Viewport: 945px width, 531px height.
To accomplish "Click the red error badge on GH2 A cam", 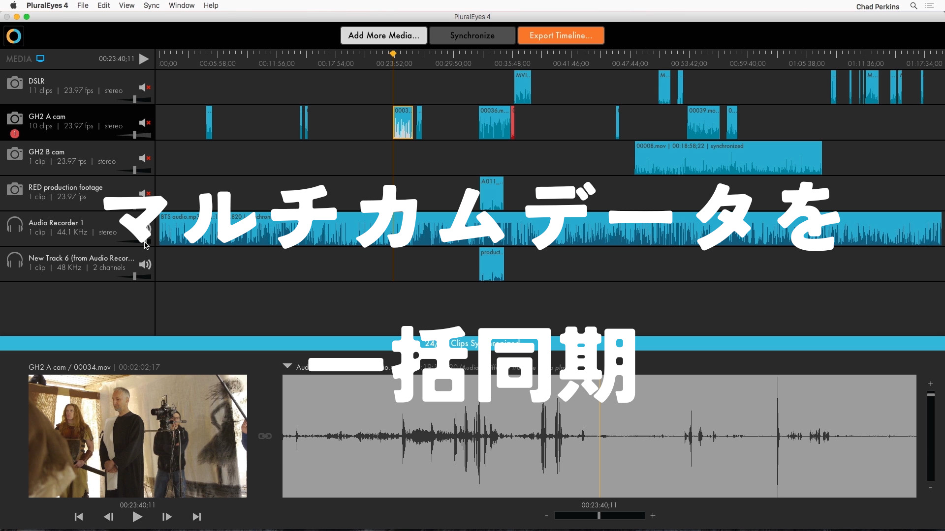I will [x=15, y=134].
